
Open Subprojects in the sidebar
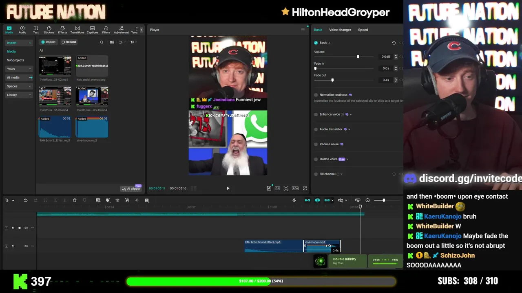coord(15,60)
